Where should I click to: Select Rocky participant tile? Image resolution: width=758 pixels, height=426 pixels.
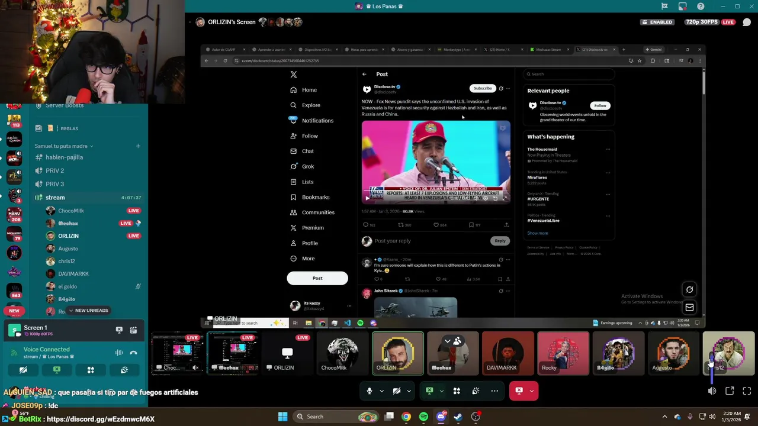coord(563,353)
